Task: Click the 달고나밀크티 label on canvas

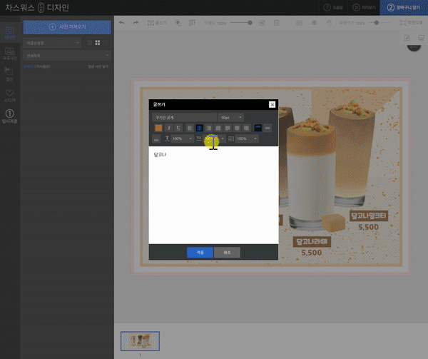Action: (x=369, y=216)
